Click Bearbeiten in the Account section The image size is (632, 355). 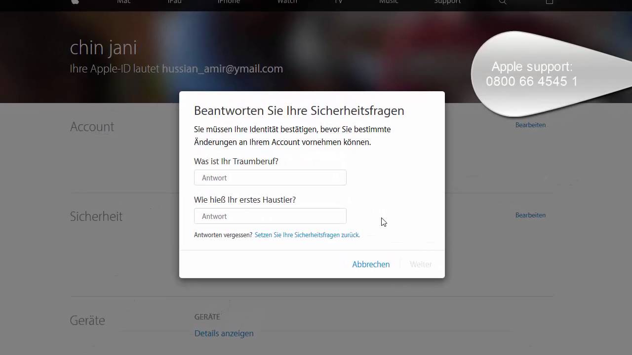click(x=530, y=125)
